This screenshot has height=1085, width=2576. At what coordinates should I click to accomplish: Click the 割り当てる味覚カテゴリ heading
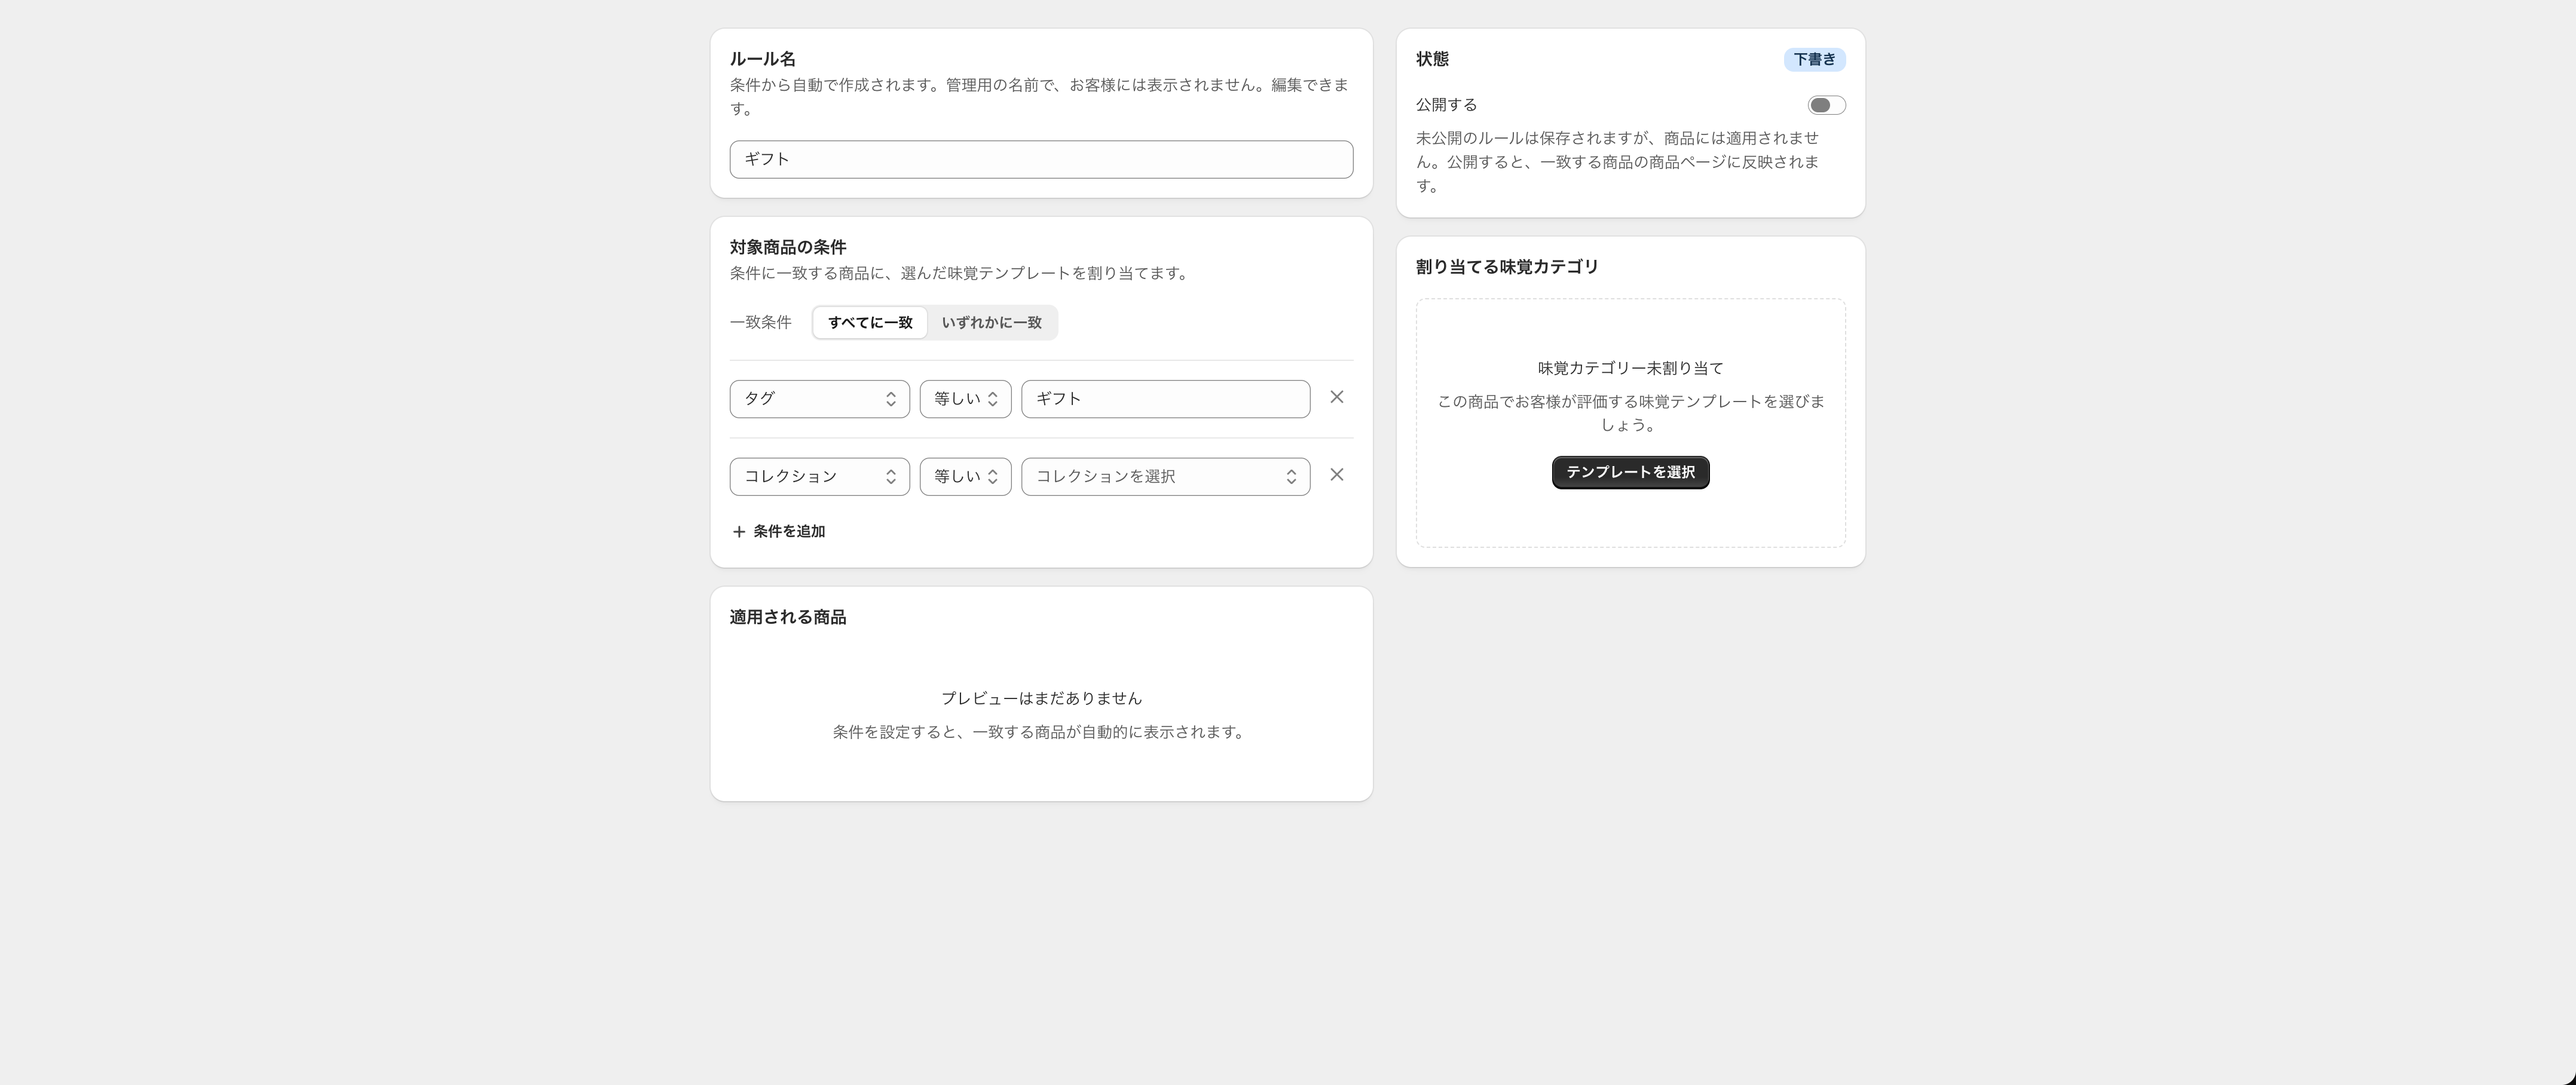1507,267
